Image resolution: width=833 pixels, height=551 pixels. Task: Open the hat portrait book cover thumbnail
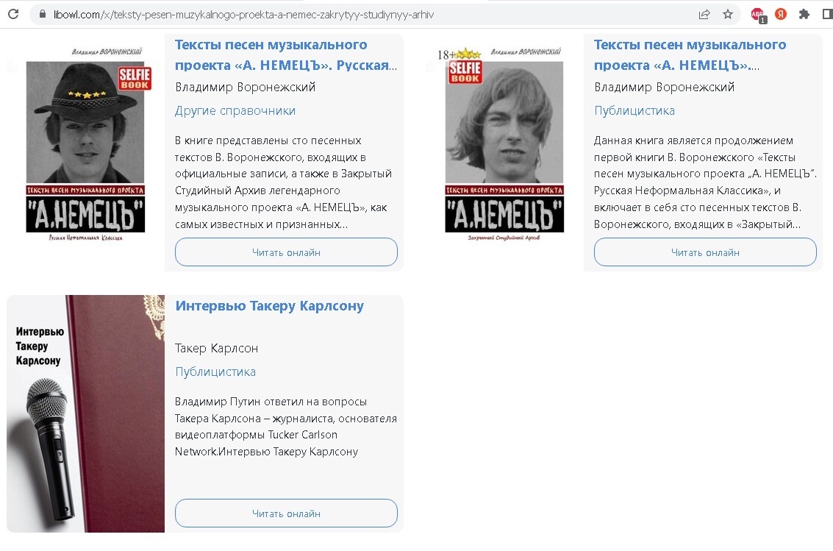(85, 143)
